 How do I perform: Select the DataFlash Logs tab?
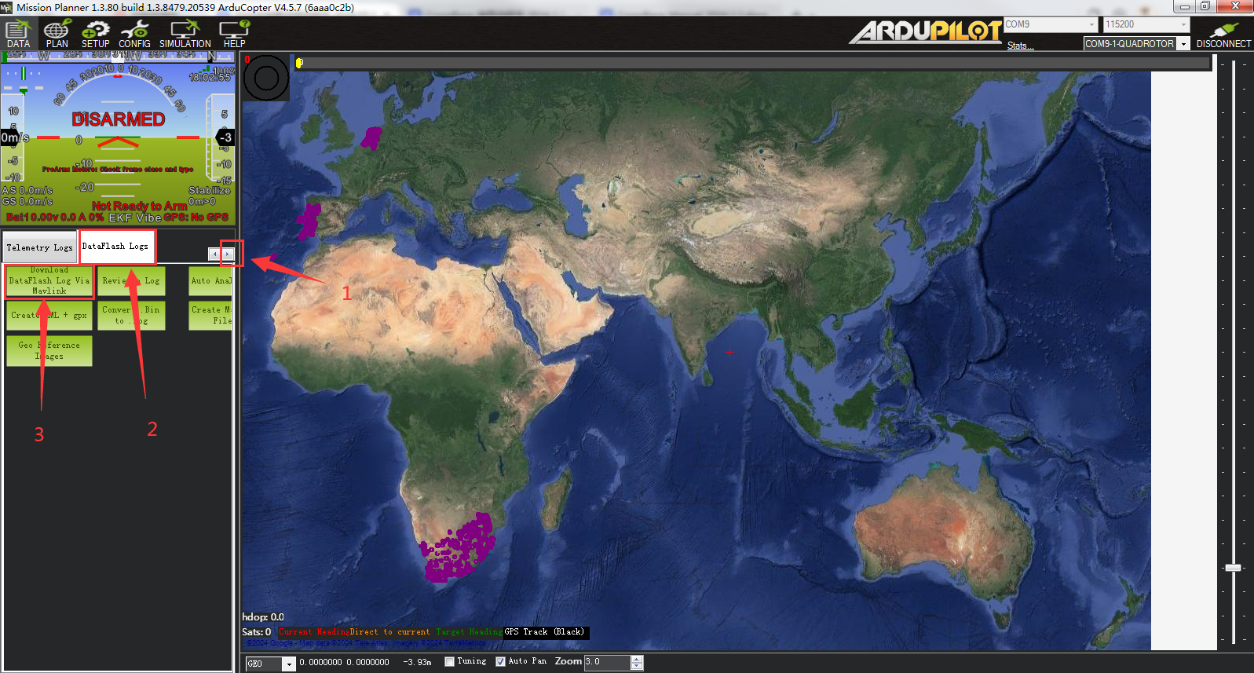(x=115, y=247)
